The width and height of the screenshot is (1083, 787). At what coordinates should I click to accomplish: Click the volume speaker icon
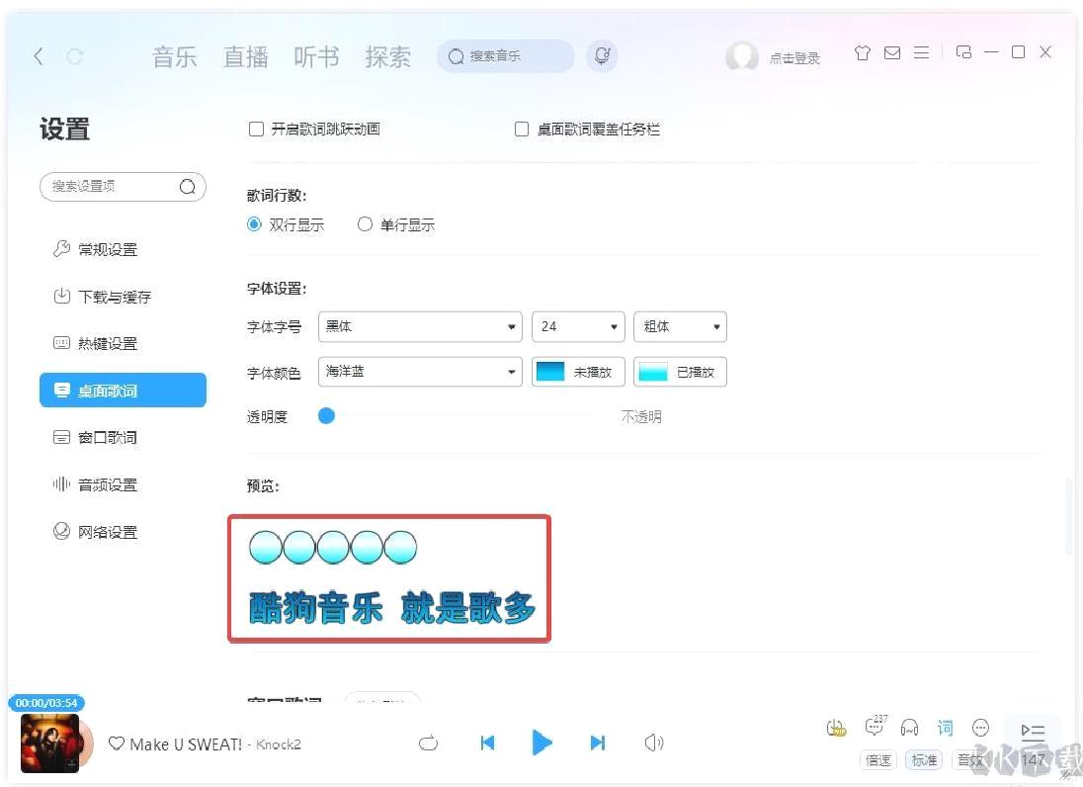[x=653, y=743]
